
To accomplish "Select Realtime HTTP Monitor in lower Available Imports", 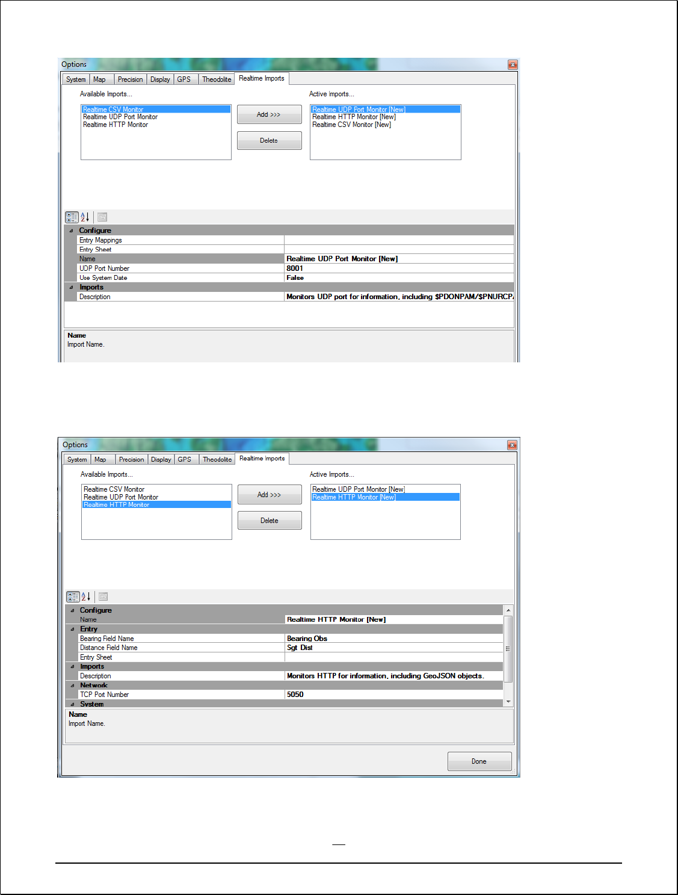I will coord(156,504).
